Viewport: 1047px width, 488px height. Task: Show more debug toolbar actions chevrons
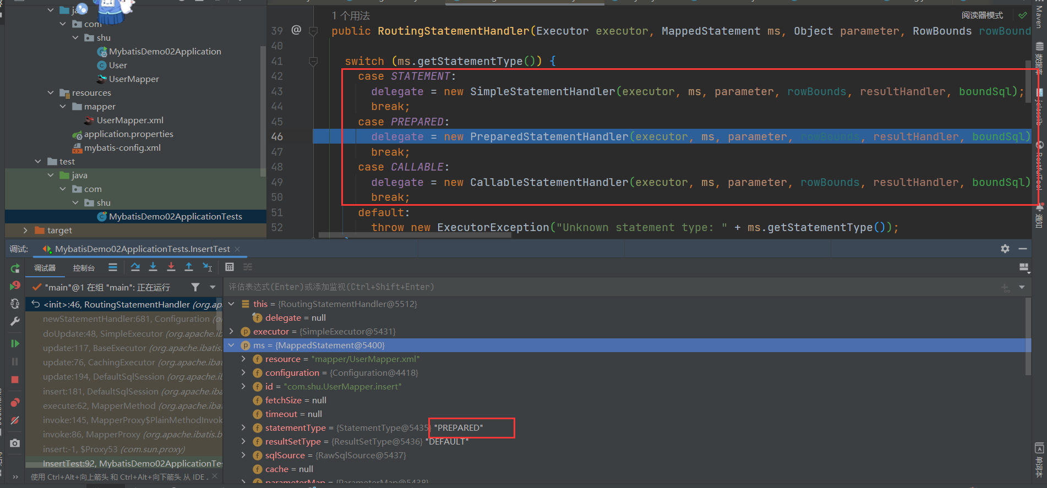click(15, 477)
